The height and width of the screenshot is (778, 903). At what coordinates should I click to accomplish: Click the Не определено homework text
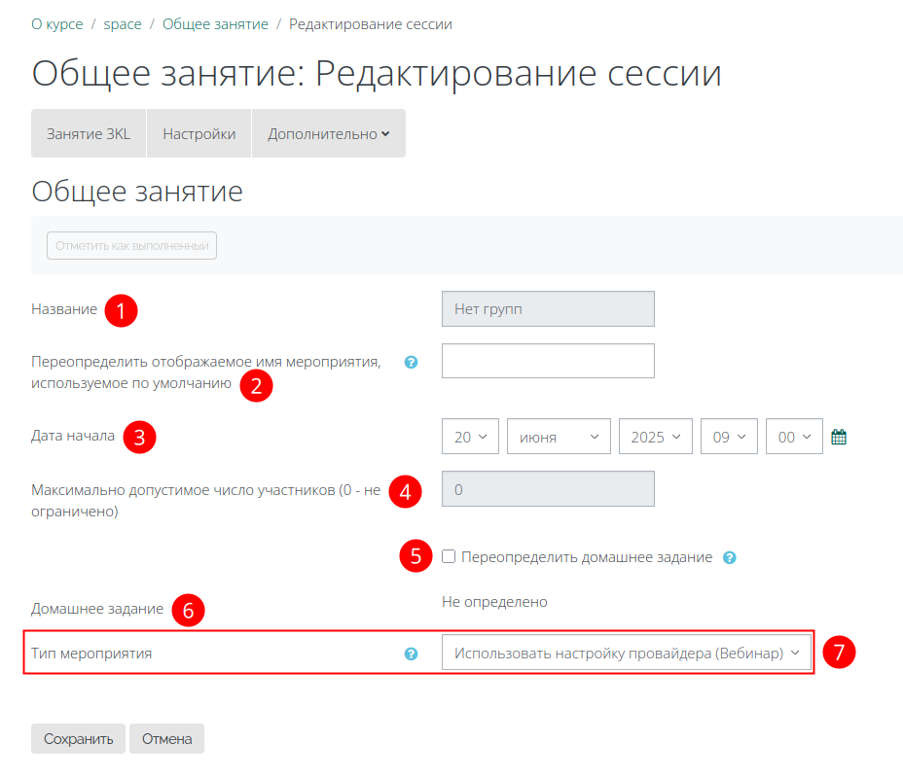click(x=494, y=602)
